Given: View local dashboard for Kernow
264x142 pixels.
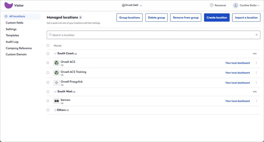Looking at the screenshot, I should point(237,101).
